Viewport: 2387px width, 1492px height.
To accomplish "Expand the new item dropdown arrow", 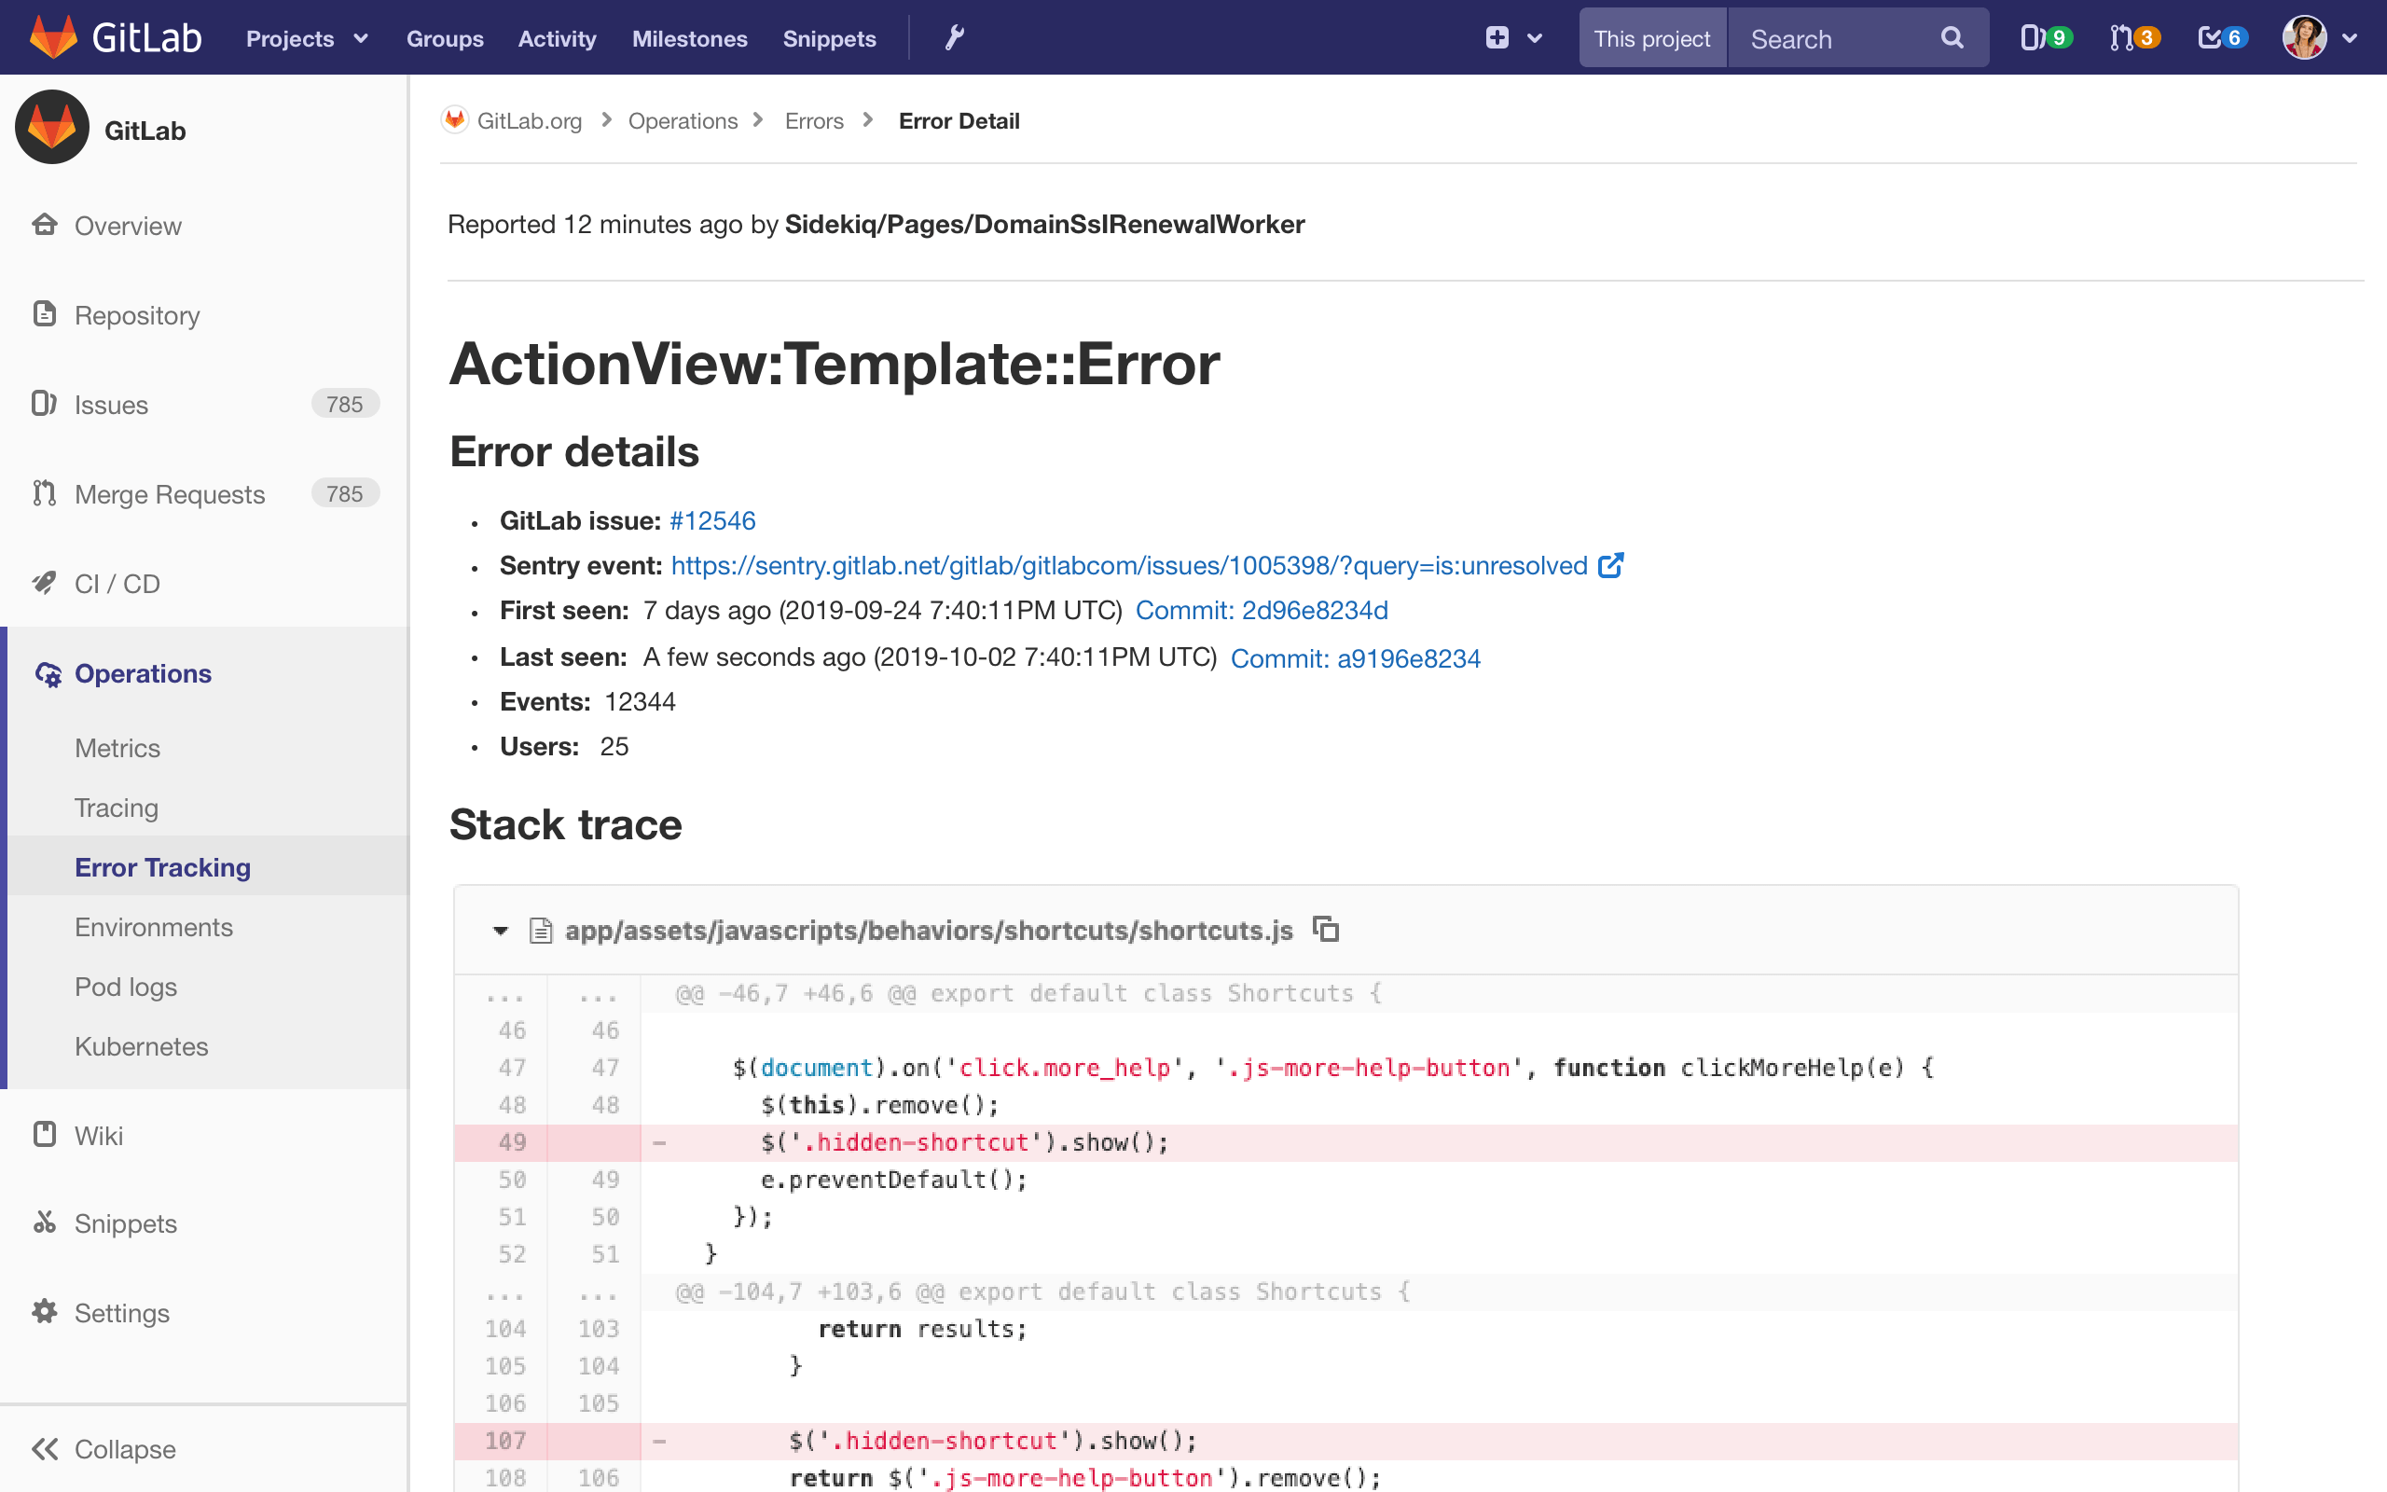I will (1534, 38).
